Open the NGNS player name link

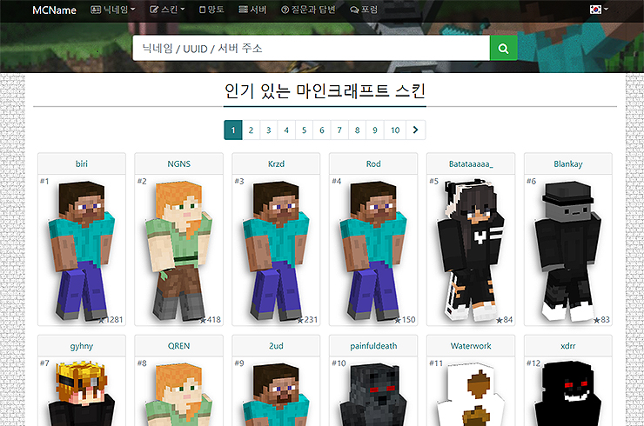click(179, 163)
